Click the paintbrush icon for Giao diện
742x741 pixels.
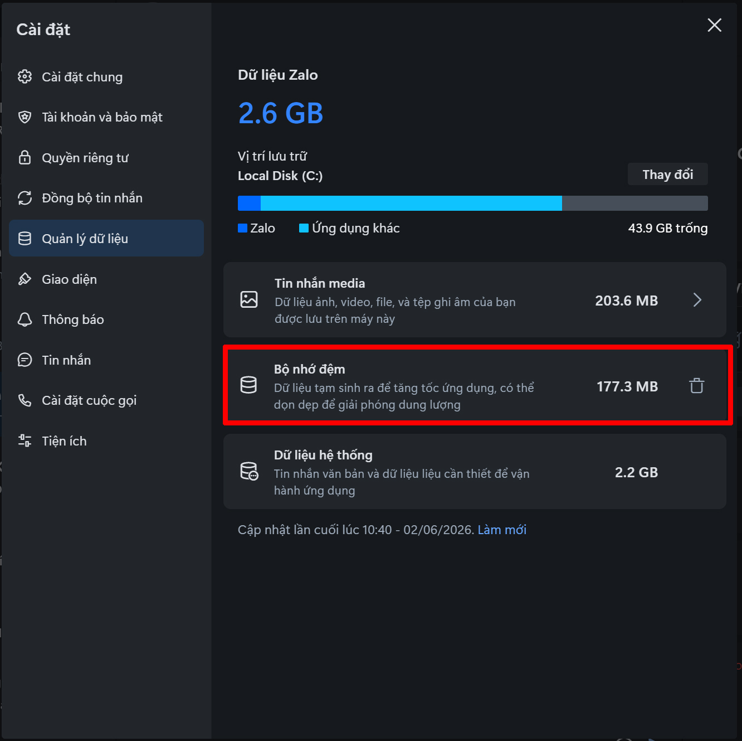[x=25, y=279]
